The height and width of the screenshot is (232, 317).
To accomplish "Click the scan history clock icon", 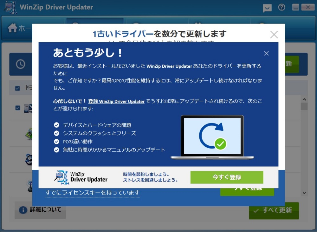I will pos(21,64).
